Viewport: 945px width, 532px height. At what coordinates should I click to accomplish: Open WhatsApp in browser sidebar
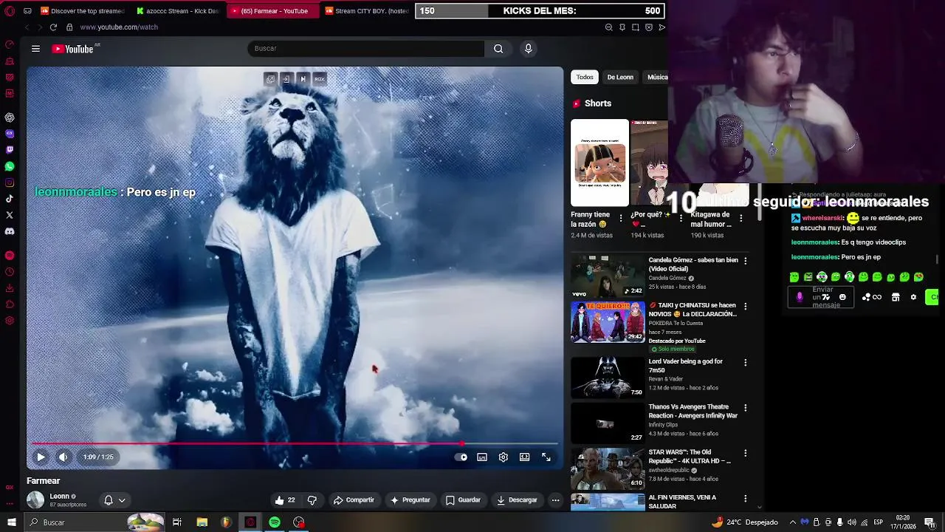point(10,166)
